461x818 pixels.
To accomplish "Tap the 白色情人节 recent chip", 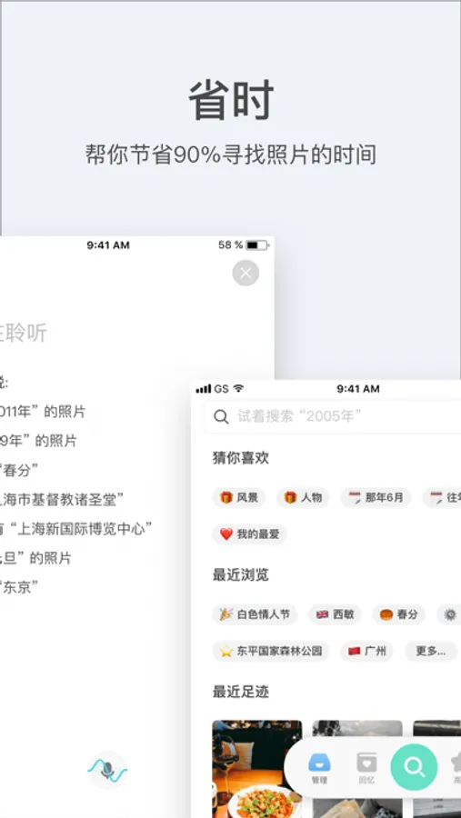I will click(x=255, y=614).
